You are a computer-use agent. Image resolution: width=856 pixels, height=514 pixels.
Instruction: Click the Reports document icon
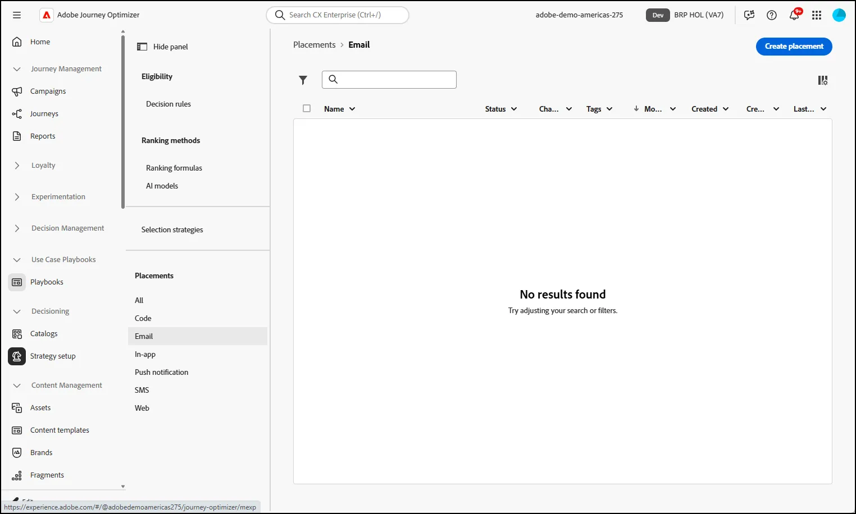(x=17, y=136)
